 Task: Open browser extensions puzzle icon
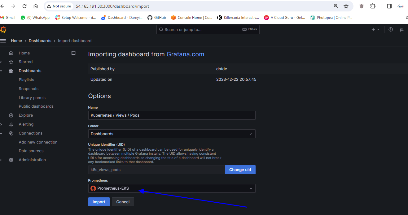pos(373,6)
